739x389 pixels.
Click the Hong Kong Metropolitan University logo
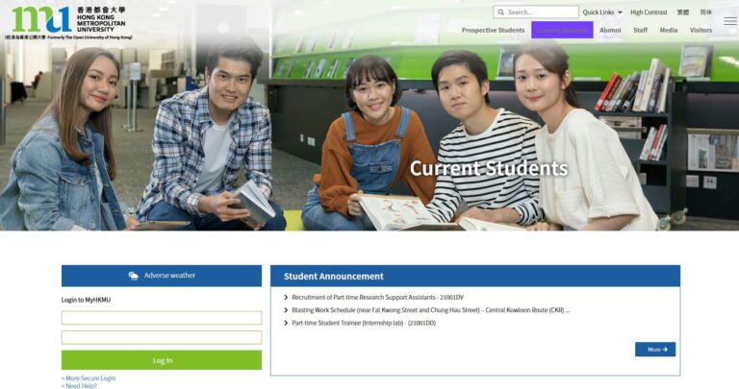(69, 22)
